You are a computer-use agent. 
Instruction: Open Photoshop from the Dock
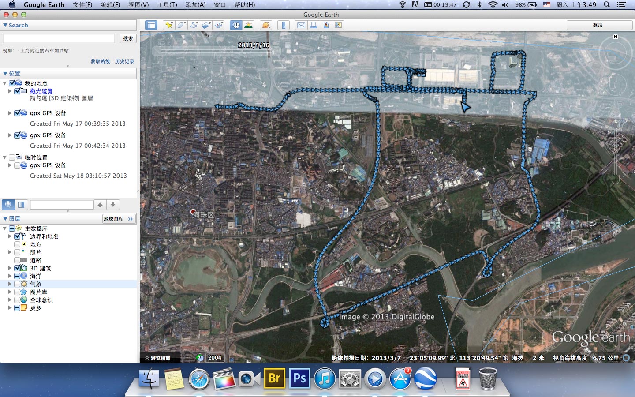click(300, 378)
